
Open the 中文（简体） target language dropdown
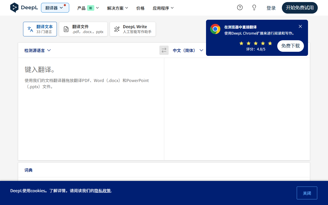click(x=188, y=50)
